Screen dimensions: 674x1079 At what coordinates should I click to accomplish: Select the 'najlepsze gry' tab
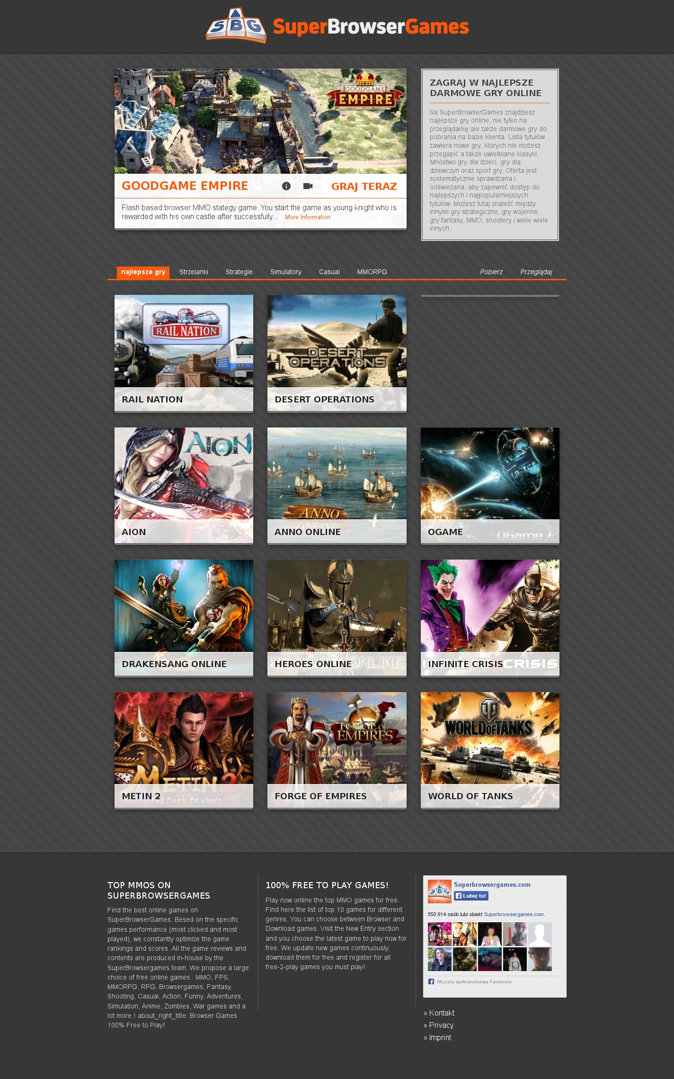click(143, 272)
